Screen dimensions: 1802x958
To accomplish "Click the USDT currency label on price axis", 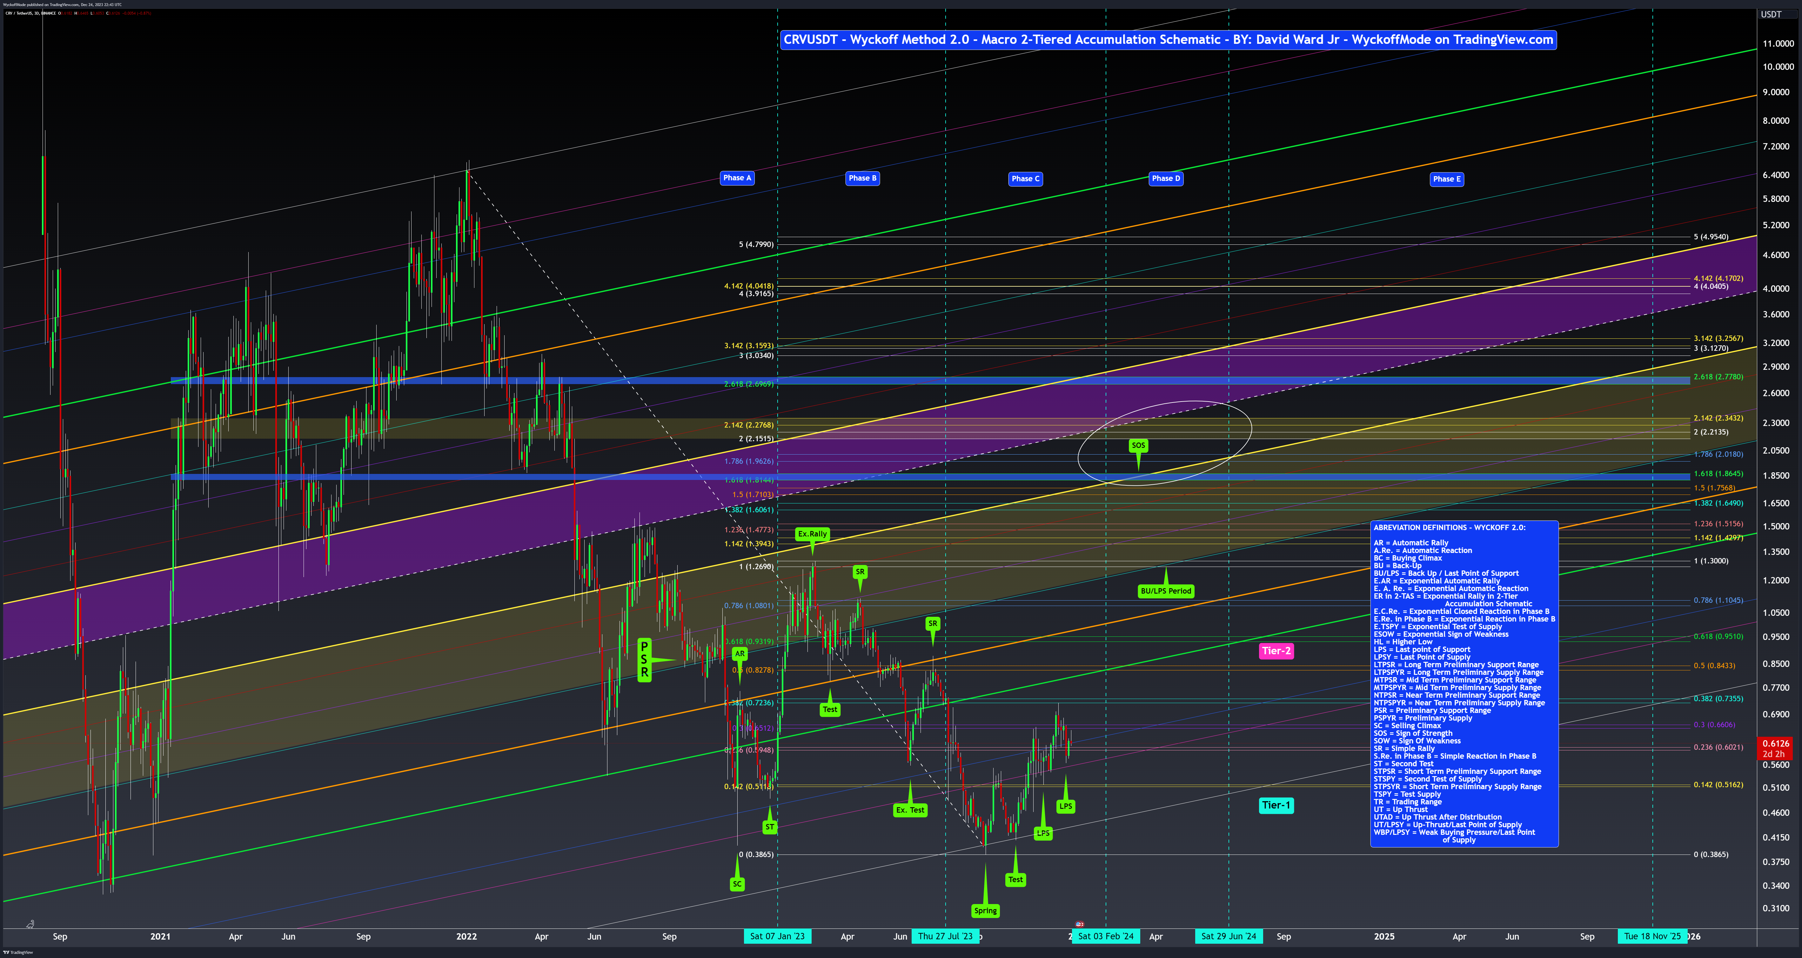I will pyautogui.click(x=1771, y=14).
